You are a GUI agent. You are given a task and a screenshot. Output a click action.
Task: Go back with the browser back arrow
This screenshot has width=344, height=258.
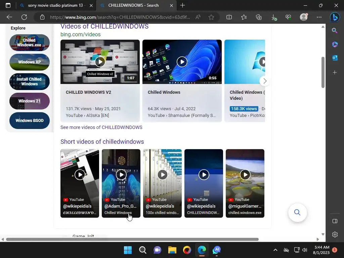(x=9, y=17)
